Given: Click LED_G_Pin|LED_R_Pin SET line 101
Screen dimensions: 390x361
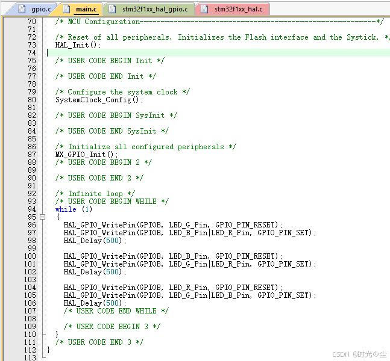Looking at the screenshot, I should click(x=190, y=264).
